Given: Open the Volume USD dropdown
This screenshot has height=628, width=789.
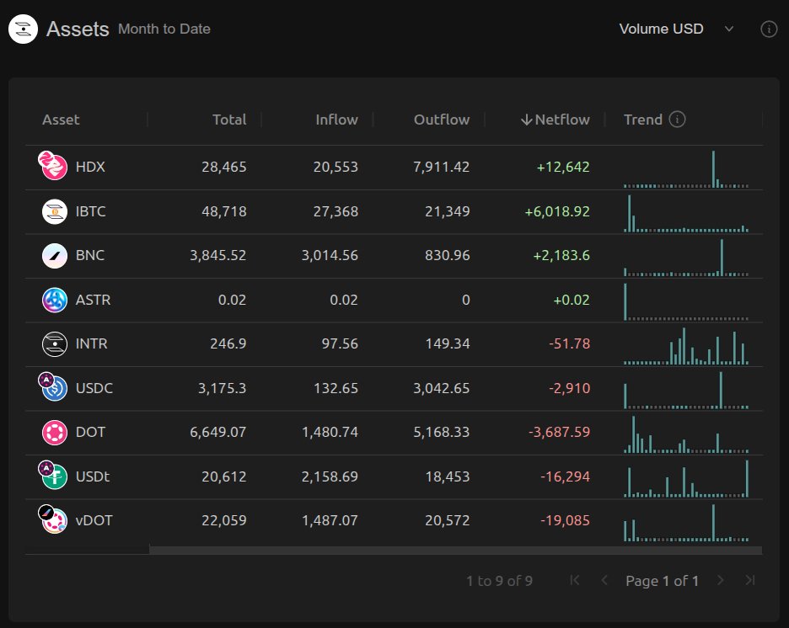Looking at the screenshot, I should tap(676, 29).
